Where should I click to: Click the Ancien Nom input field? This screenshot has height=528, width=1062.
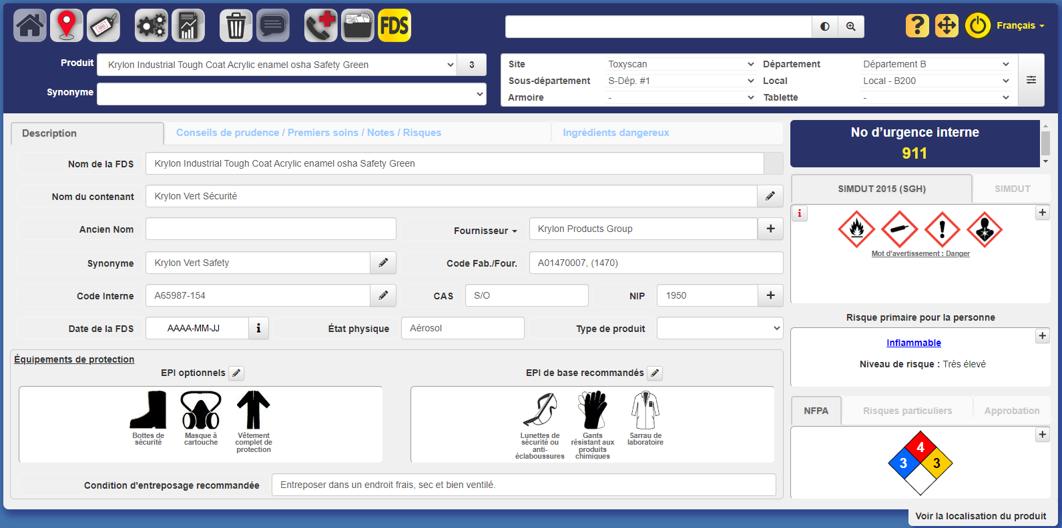click(271, 229)
